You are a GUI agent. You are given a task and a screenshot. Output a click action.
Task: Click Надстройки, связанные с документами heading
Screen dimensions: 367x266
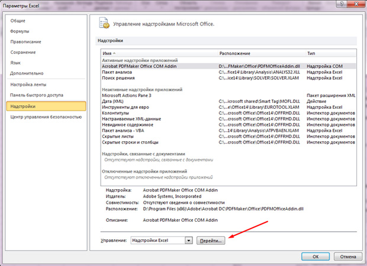pos(143,154)
